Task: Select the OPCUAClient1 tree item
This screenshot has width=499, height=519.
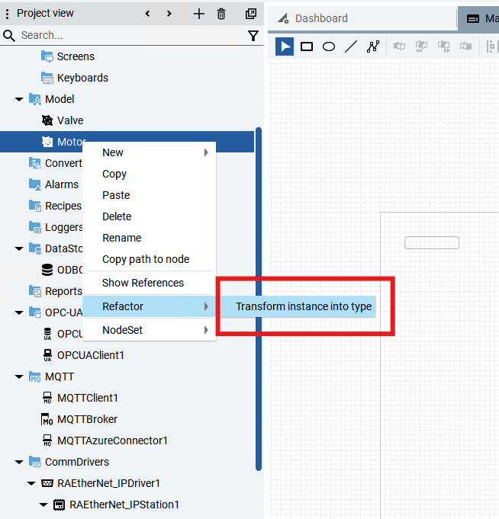Action: coord(91,355)
